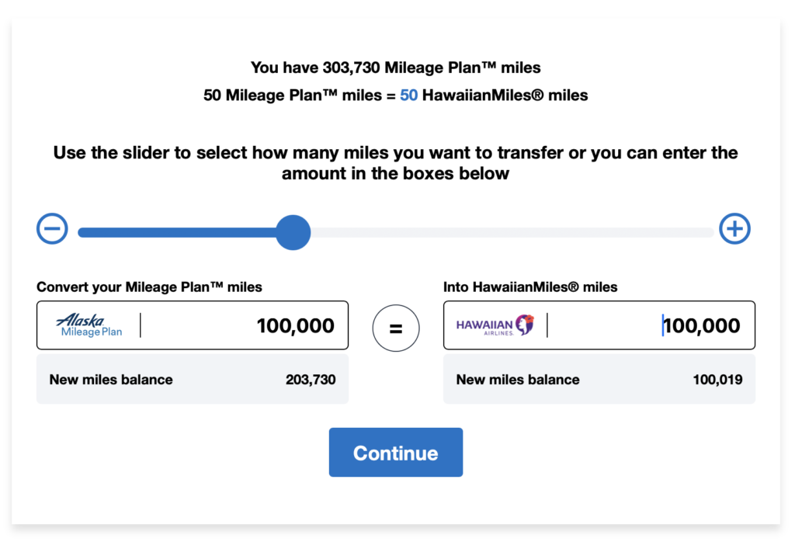
Task: Click the blue 50 HawaiianMiles rate number
Action: [x=409, y=96]
